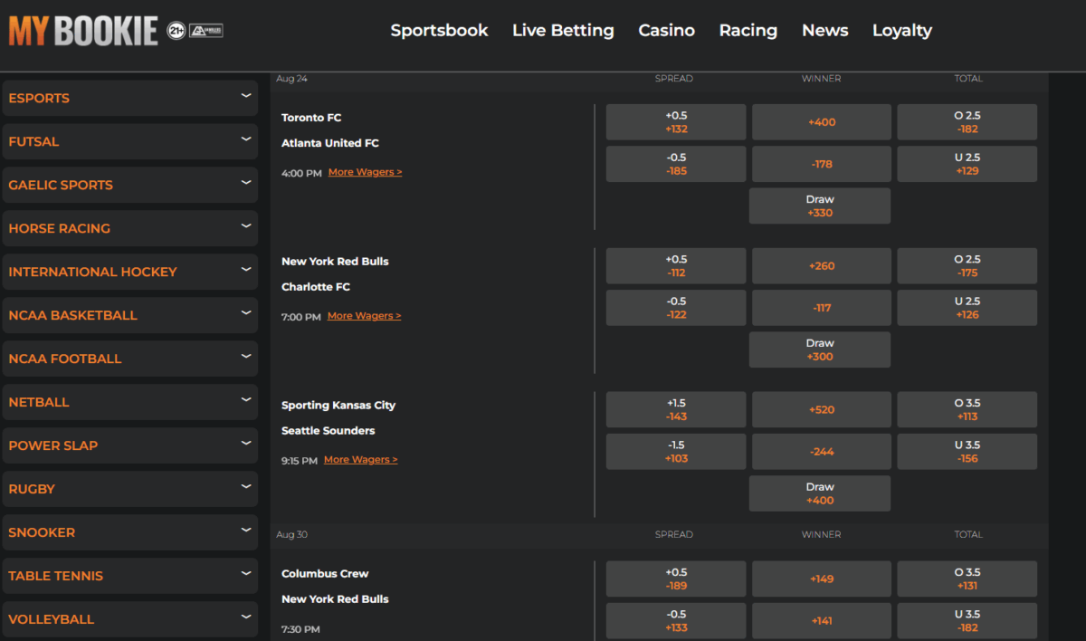Bet Under 2.5 at +126

click(967, 308)
